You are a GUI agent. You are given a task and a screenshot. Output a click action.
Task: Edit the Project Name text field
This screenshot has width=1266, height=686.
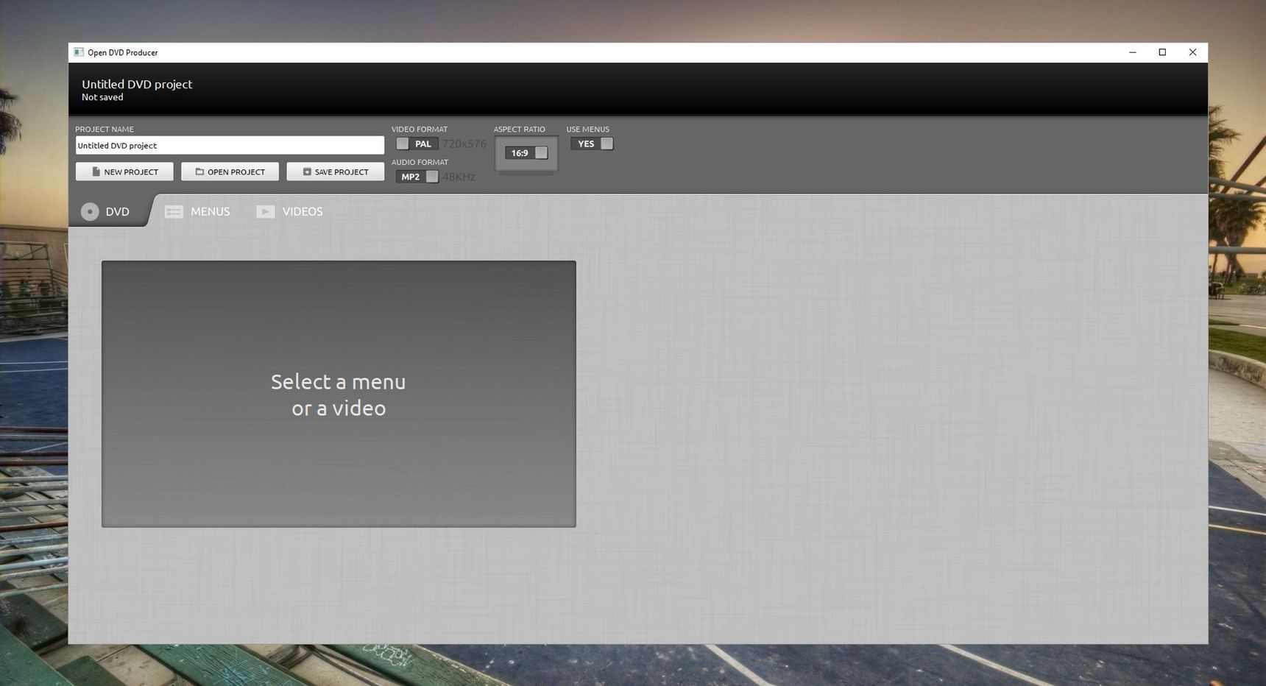click(x=230, y=145)
